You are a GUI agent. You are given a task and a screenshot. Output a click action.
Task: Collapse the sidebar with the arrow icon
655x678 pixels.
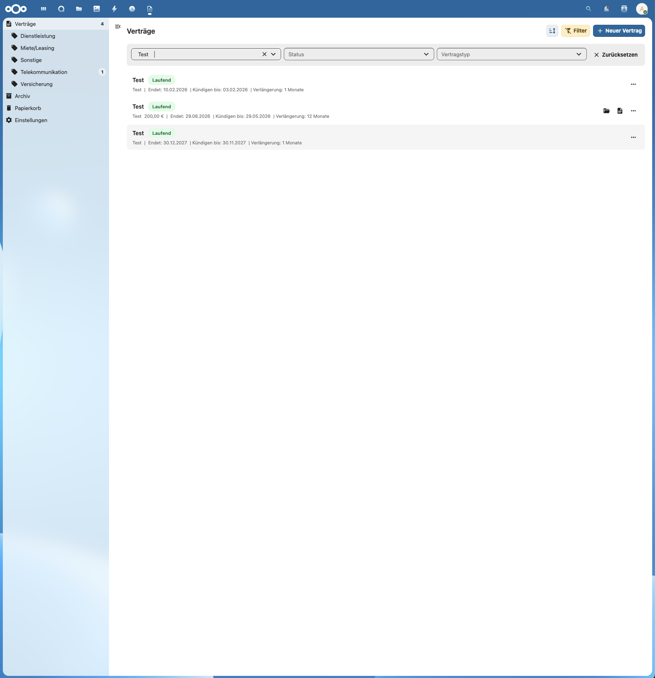click(118, 27)
